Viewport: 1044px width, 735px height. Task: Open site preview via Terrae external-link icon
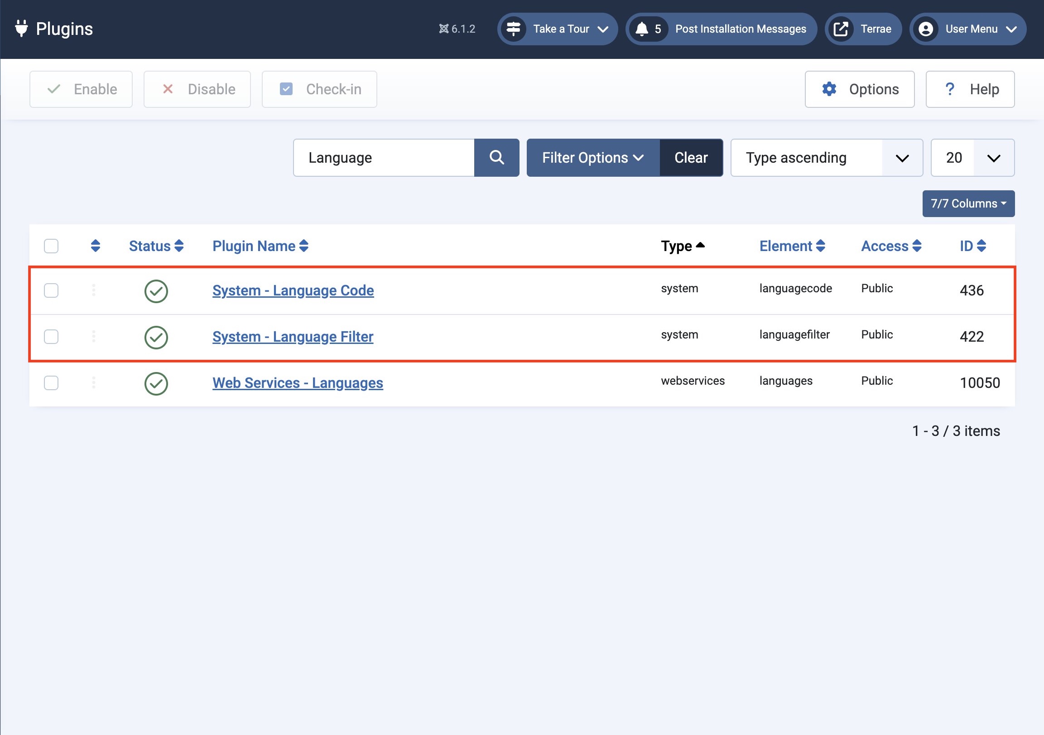(x=840, y=29)
